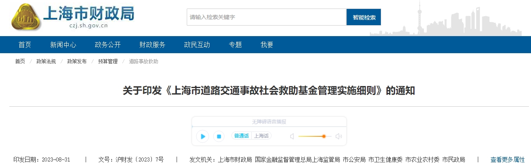Viewport: 531px width, 168px height.
Task: Open the 政民互动 menu item
Action: tap(197, 45)
